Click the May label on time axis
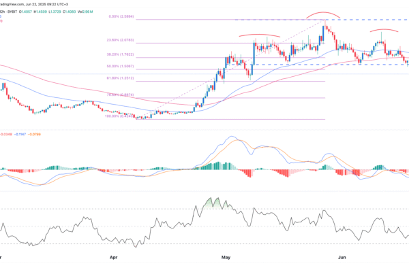Screen dimensions: 409x272 click(226, 258)
